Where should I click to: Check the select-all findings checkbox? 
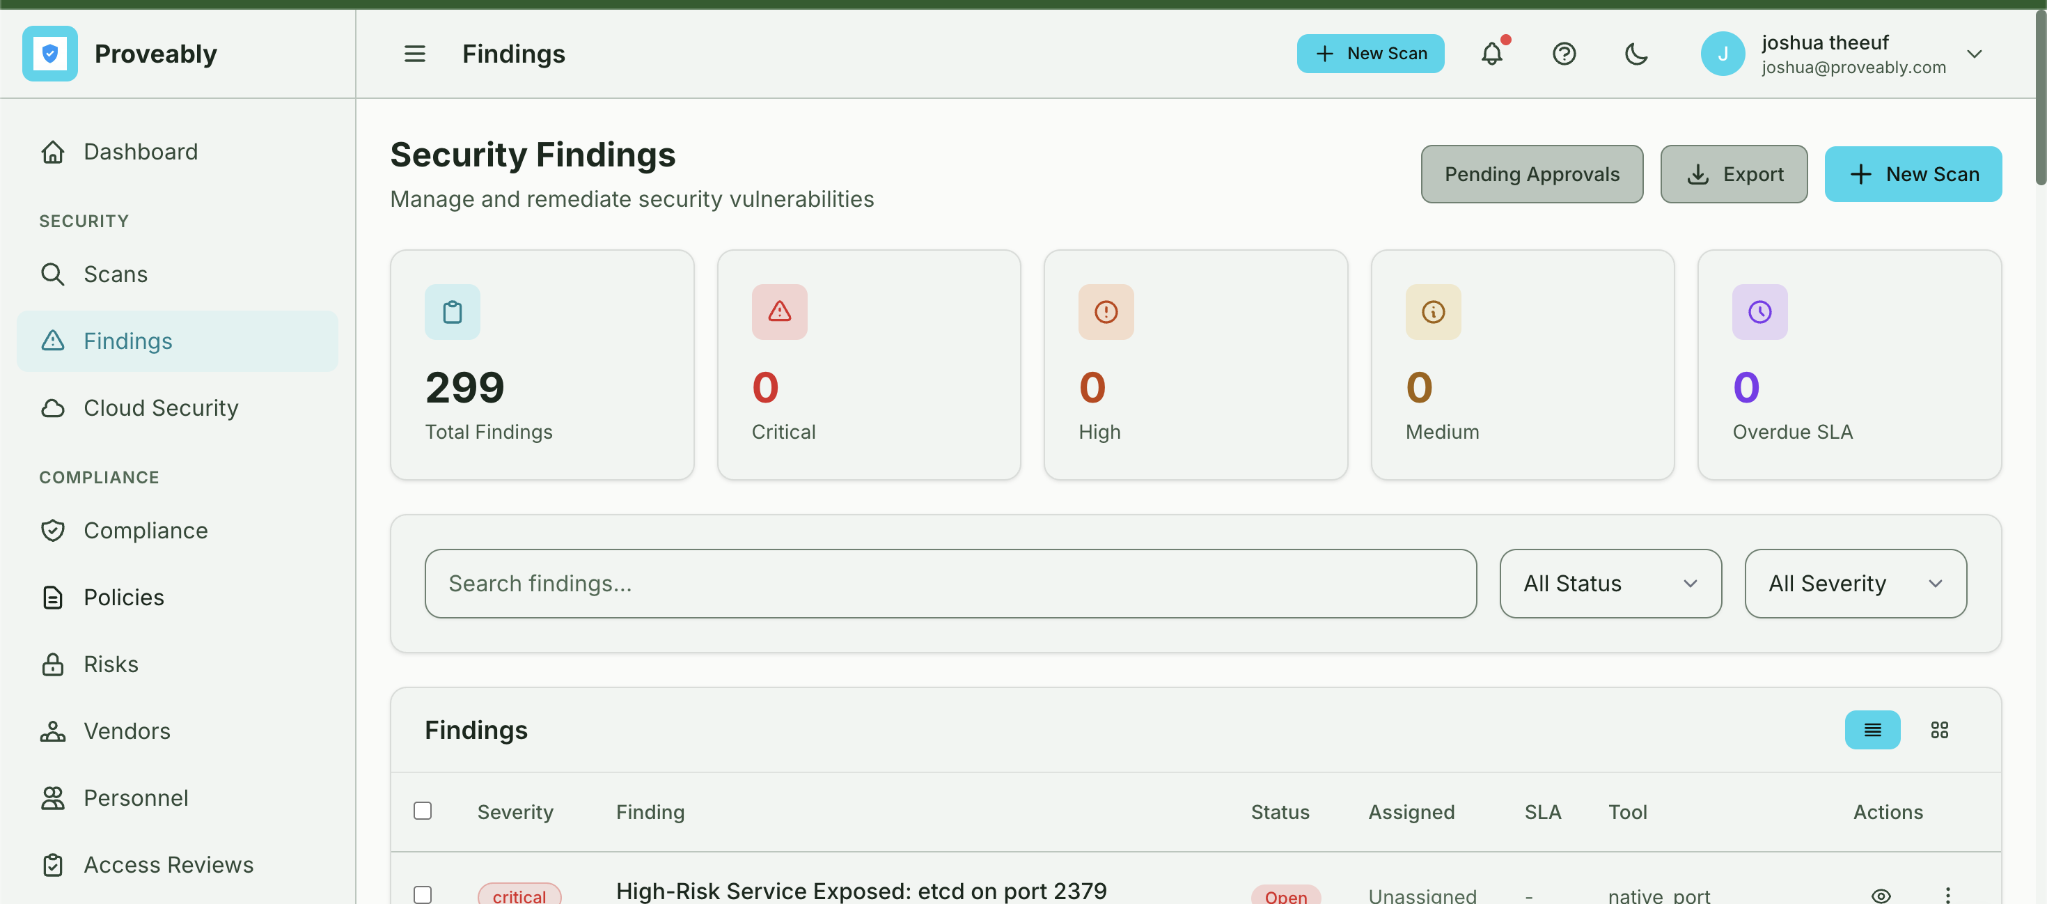click(x=423, y=811)
